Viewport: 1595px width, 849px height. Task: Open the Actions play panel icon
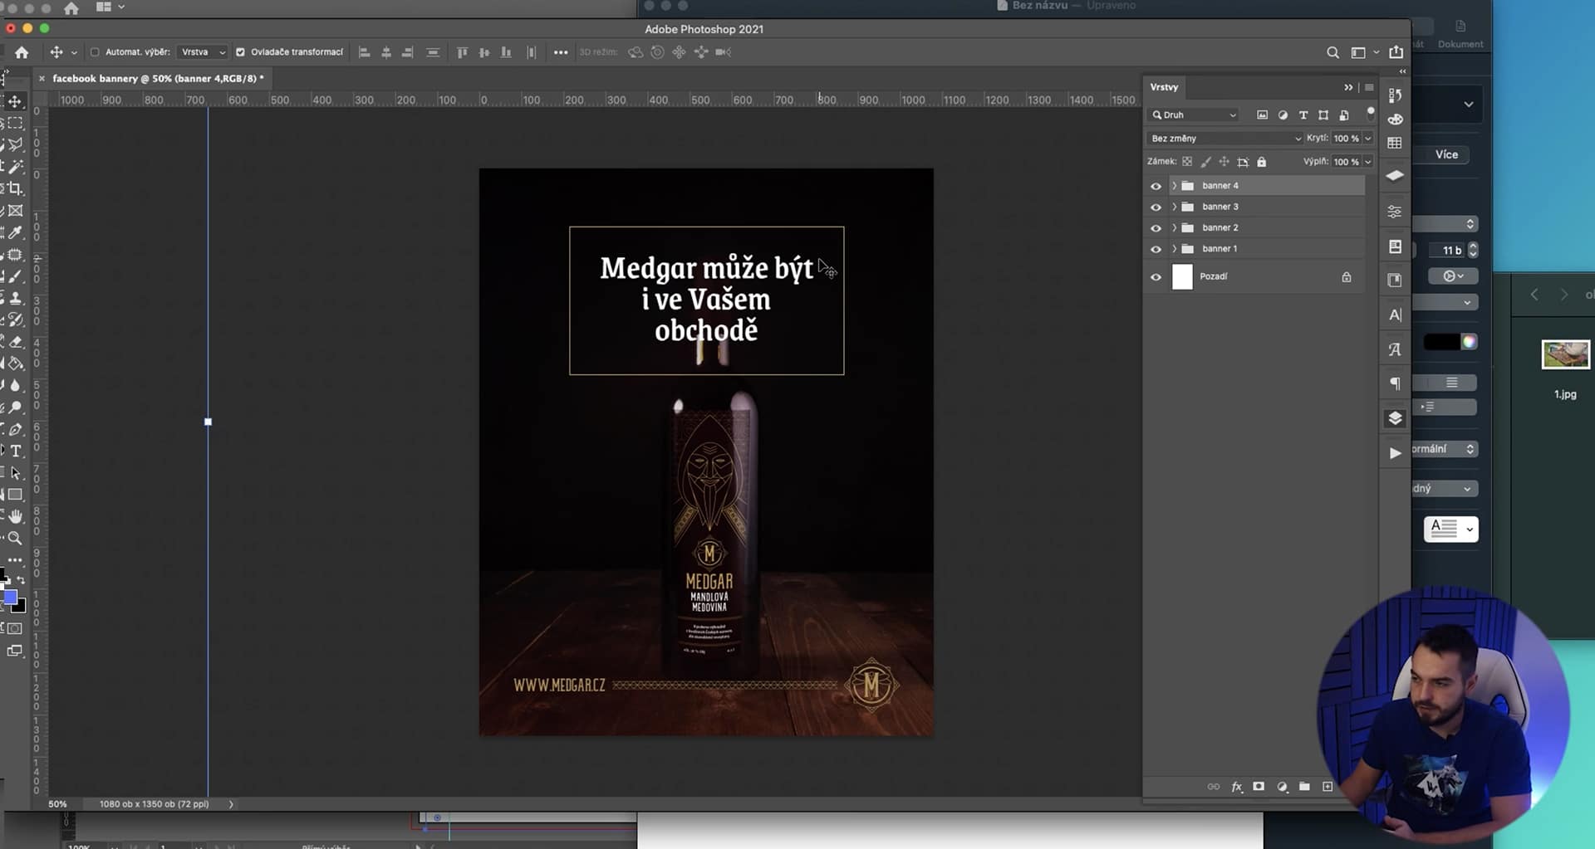pos(1395,452)
